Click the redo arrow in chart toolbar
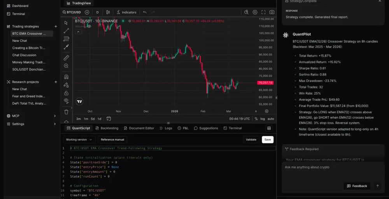389x199 pixels. click(x=153, y=12)
